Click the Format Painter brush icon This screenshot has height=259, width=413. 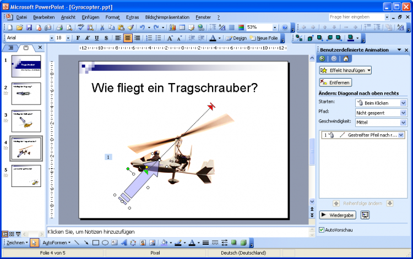tap(131, 27)
